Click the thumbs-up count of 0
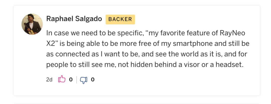 tap(71, 80)
